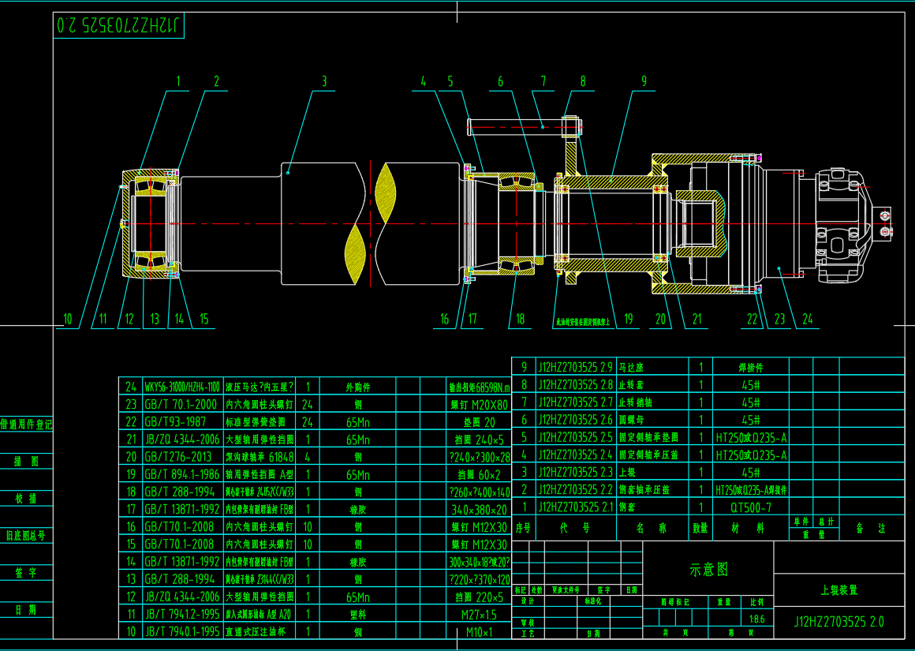This screenshot has height=651, width=915.
Task: Select part callout number 9 at top
Action: [x=644, y=80]
